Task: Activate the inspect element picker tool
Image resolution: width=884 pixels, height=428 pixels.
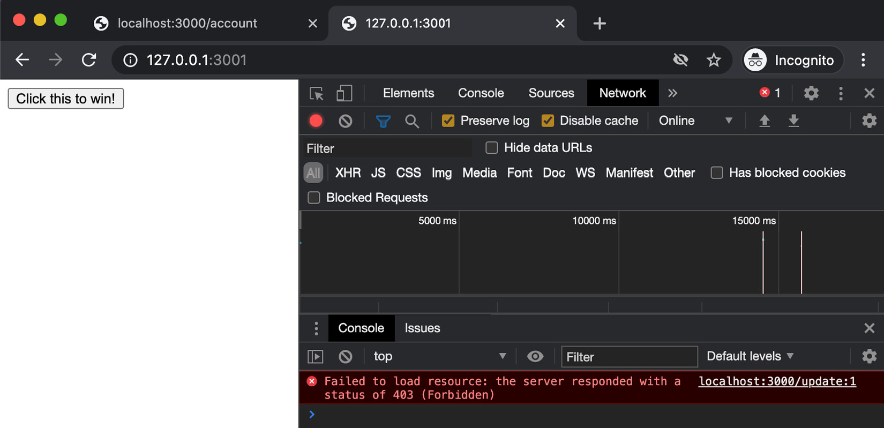Action: [317, 93]
